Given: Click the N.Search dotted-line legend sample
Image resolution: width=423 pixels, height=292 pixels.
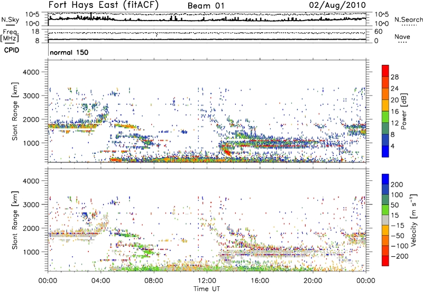Looking at the screenshot, I should [409, 25].
